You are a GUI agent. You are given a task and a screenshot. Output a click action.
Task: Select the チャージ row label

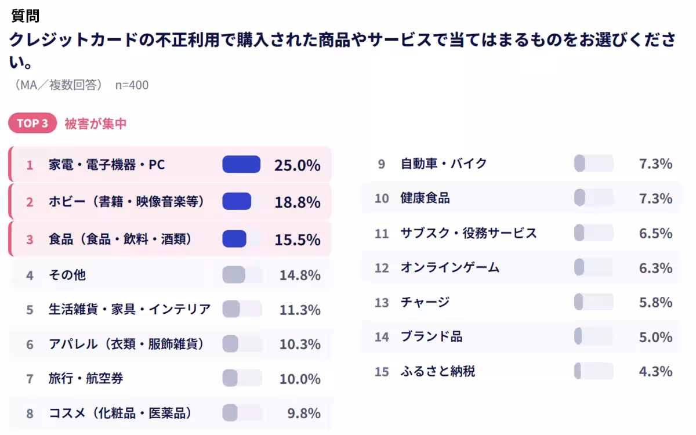coord(425,302)
